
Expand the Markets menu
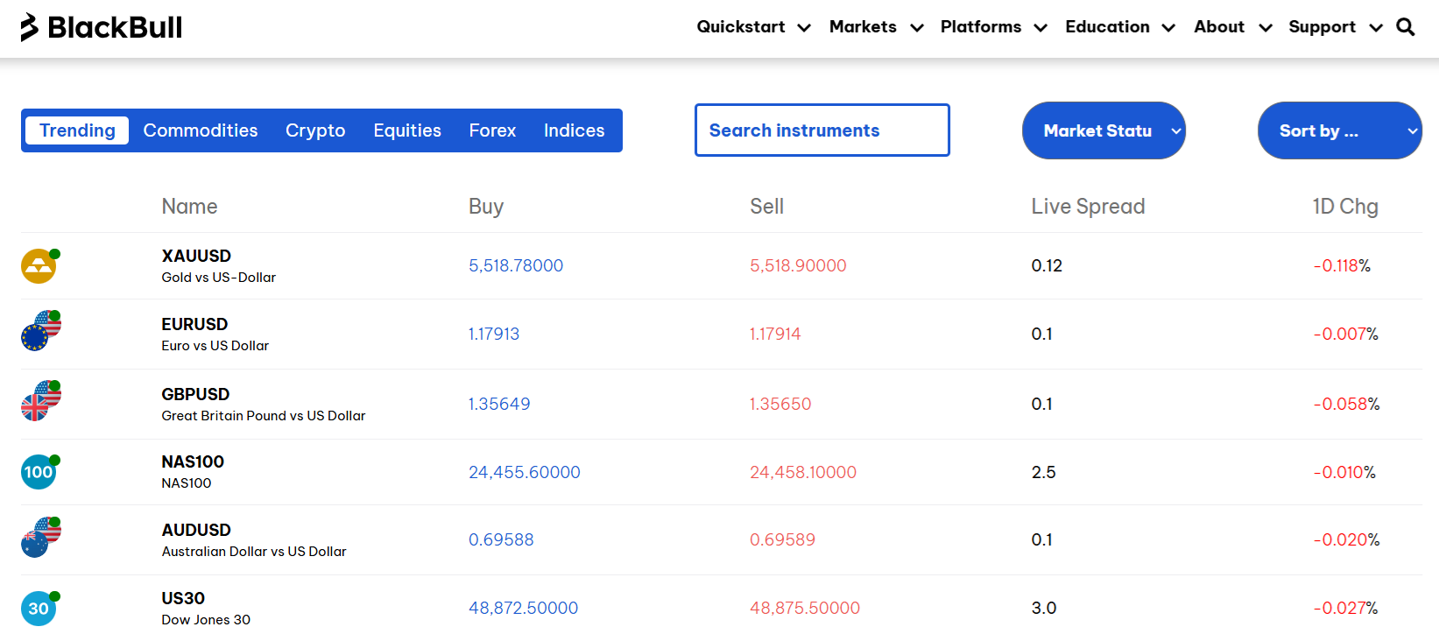point(877,27)
